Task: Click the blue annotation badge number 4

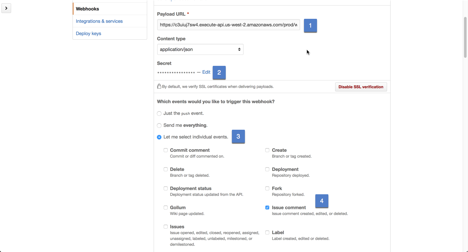Action: pos(322,201)
